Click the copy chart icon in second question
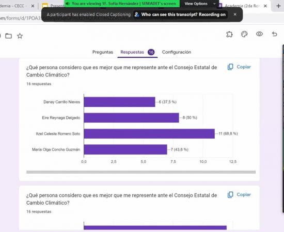284x232 pixels. pos(230,195)
